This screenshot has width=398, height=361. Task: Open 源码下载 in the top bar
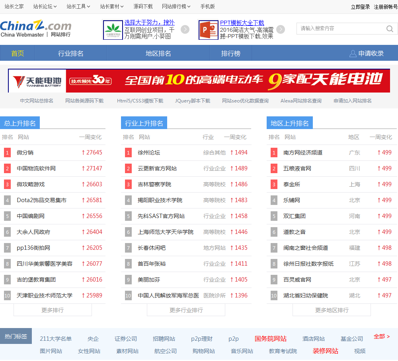pyautogui.click(x=143, y=6)
